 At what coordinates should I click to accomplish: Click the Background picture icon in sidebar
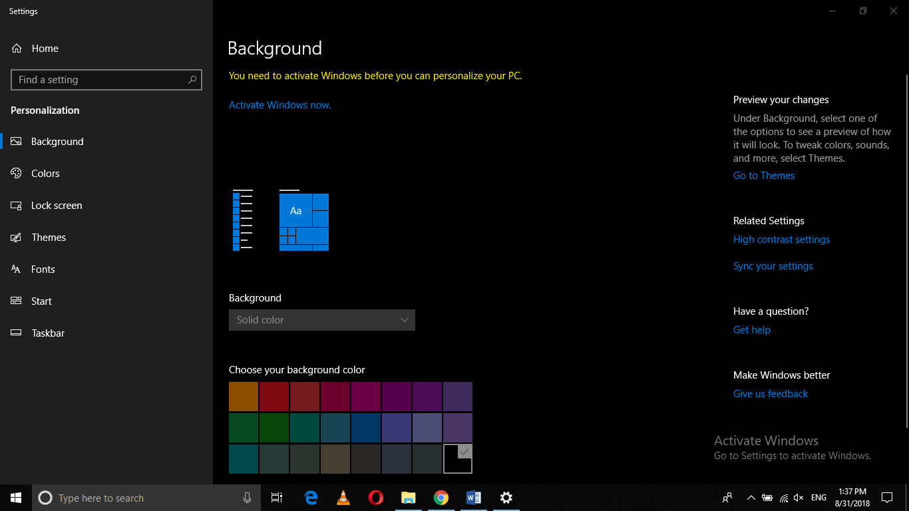click(17, 142)
